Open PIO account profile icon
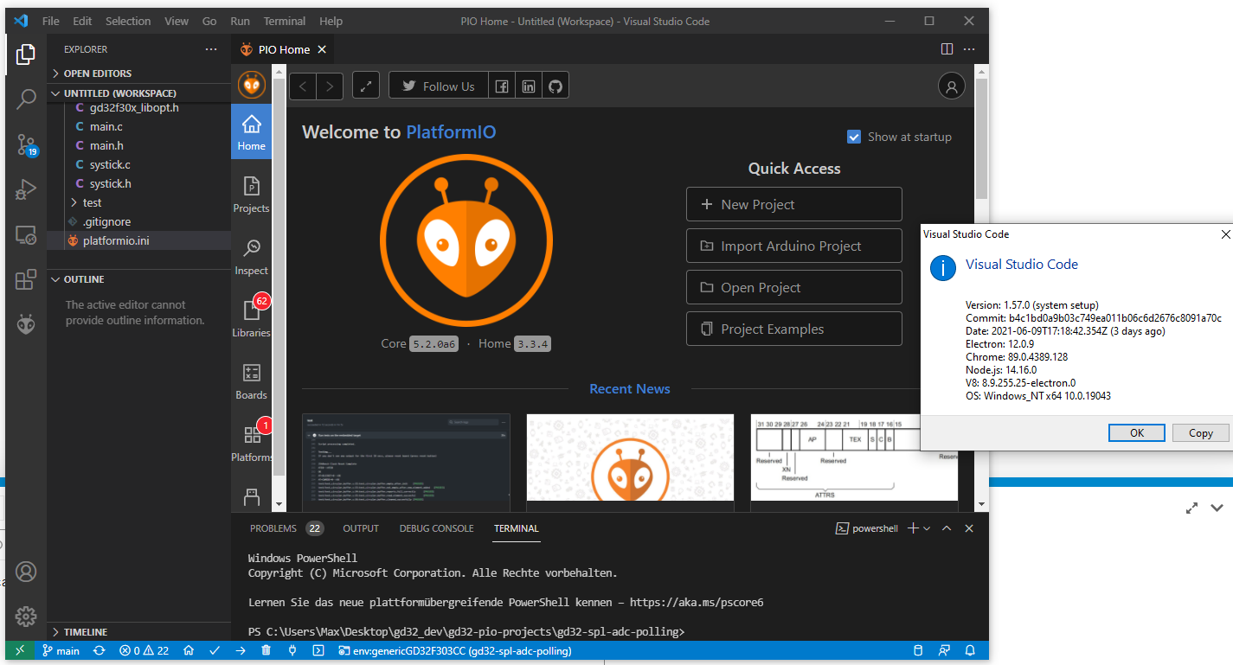Viewport: 1233px width, 665px height. pyautogui.click(x=952, y=86)
